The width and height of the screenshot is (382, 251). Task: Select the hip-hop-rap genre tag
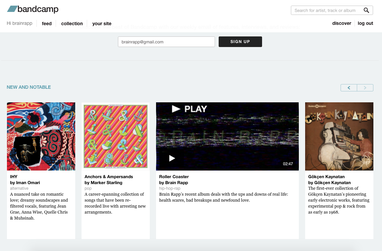(x=170, y=188)
